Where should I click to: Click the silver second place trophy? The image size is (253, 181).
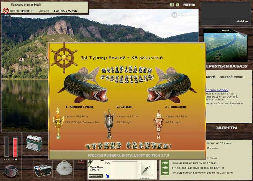109,124
